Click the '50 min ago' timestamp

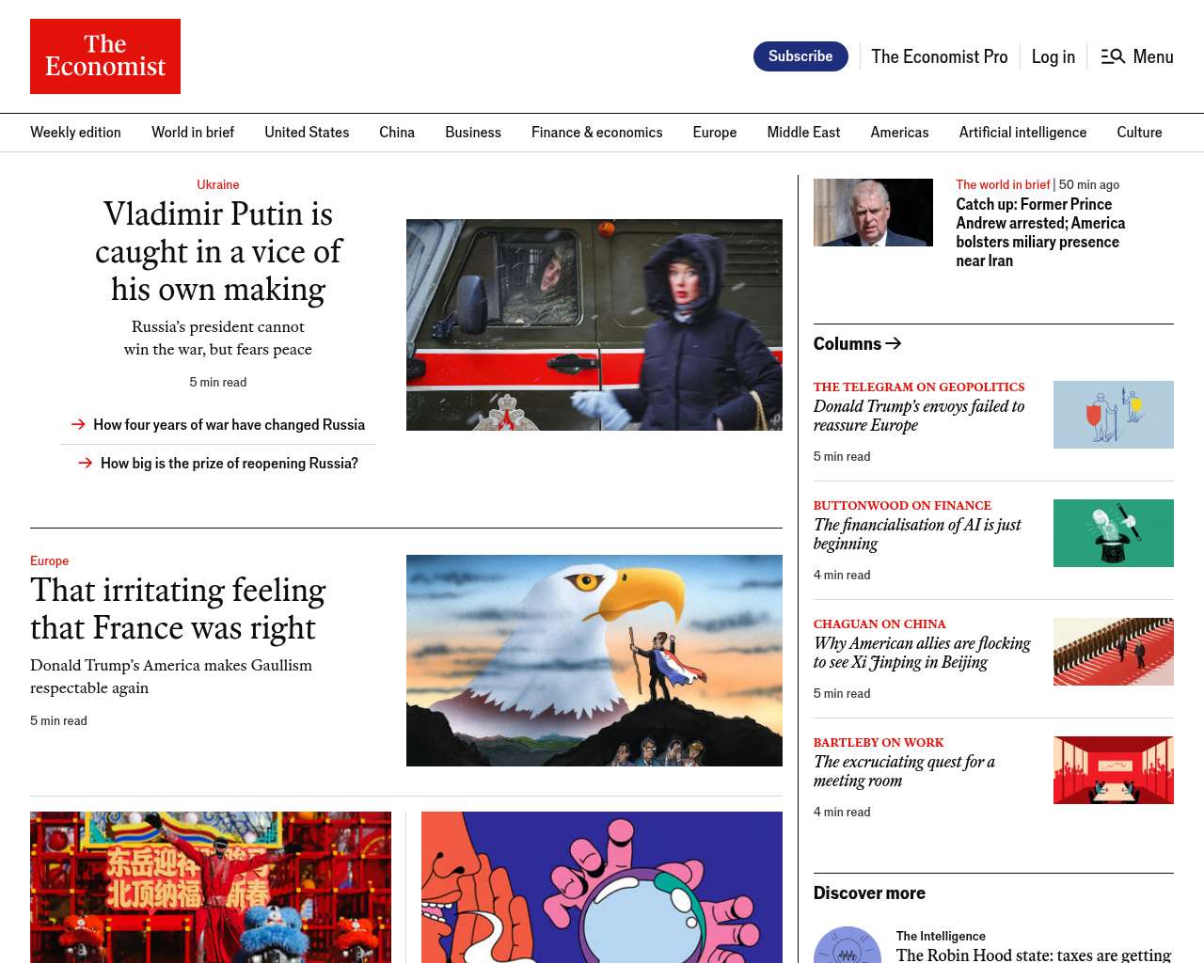pyautogui.click(x=1089, y=184)
